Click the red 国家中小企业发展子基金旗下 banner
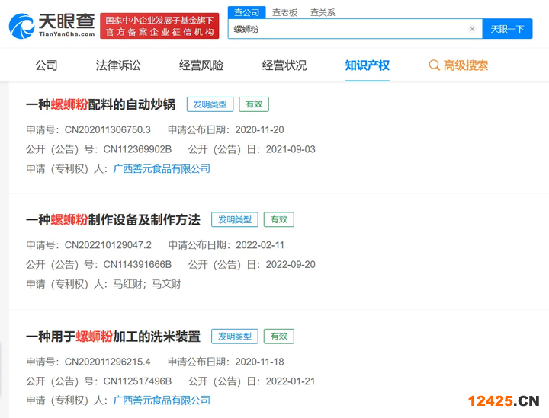Viewport: 549px width, 418px height. (x=159, y=26)
